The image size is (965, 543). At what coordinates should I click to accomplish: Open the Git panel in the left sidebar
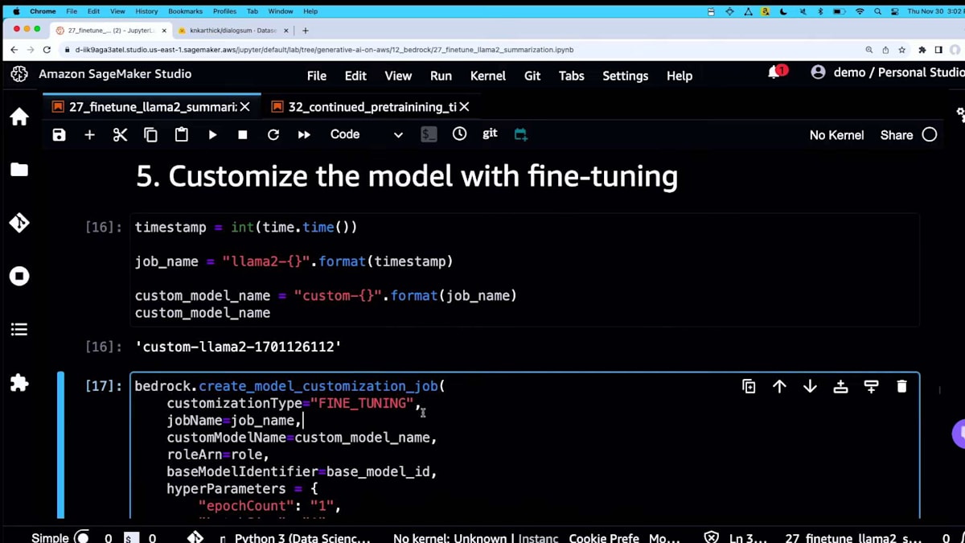point(19,223)
